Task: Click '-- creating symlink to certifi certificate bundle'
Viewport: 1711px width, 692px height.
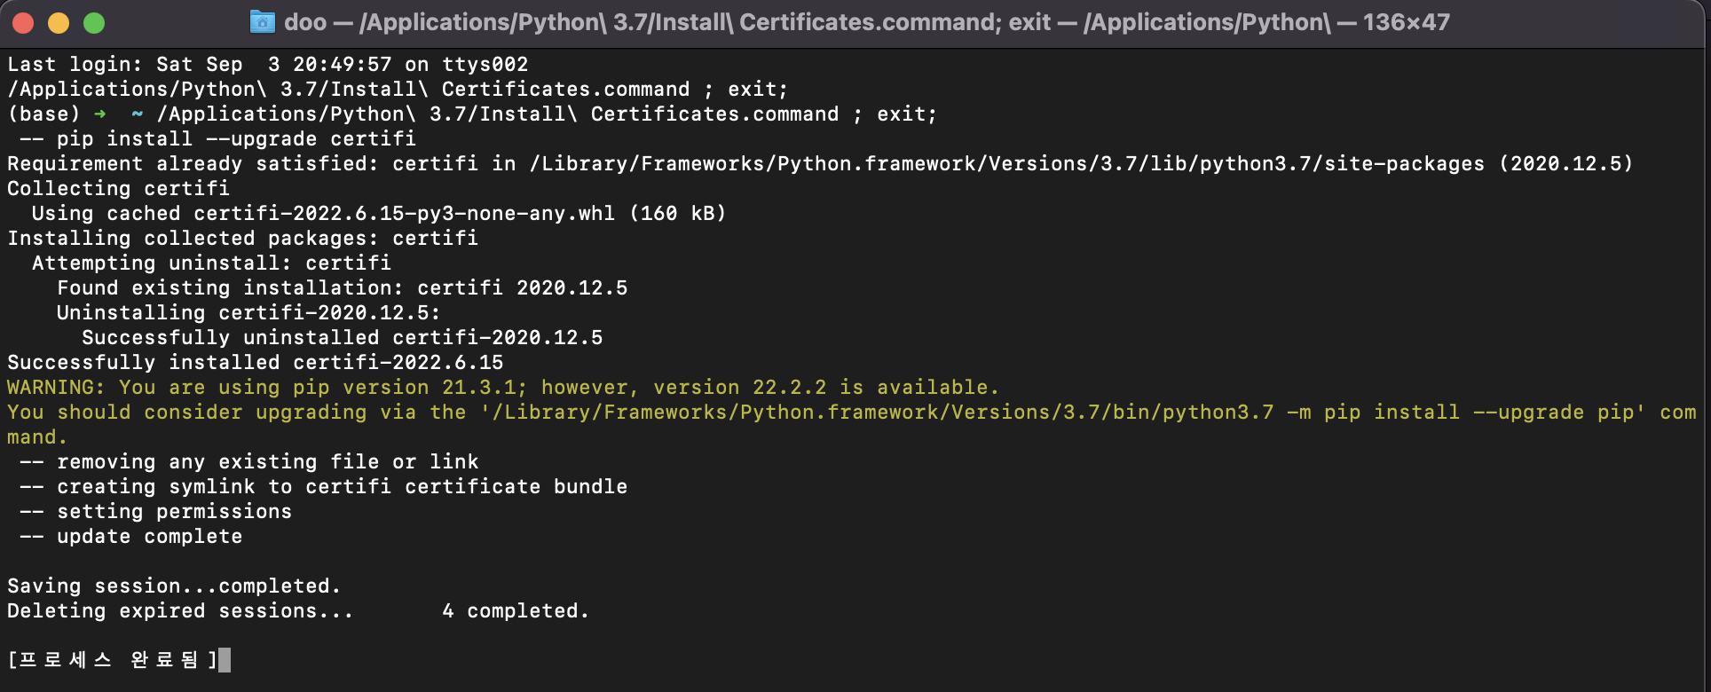Action: [x=323, y=487]
